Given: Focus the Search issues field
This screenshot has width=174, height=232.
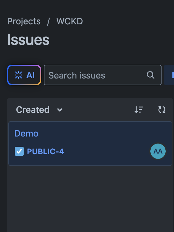Looking at the screenshot, I should point(102,75).
